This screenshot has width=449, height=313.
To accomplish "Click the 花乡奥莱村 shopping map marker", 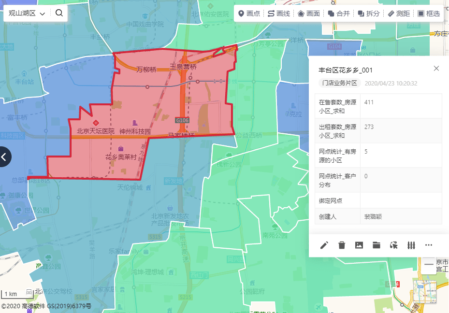I will 121,149.
